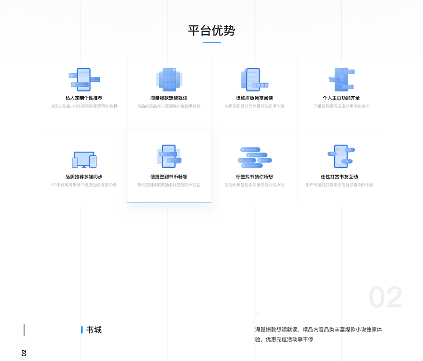
Task: Select the 极致排版畅享阅读 title text
Action: 254,98
